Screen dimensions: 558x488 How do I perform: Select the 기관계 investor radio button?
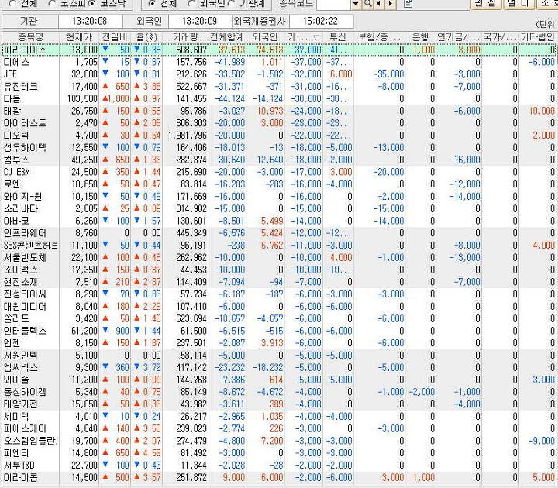tap(231, 4)
